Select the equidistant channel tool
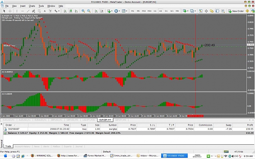The width and height of the screenshot is (255, 159). [33, 11]
